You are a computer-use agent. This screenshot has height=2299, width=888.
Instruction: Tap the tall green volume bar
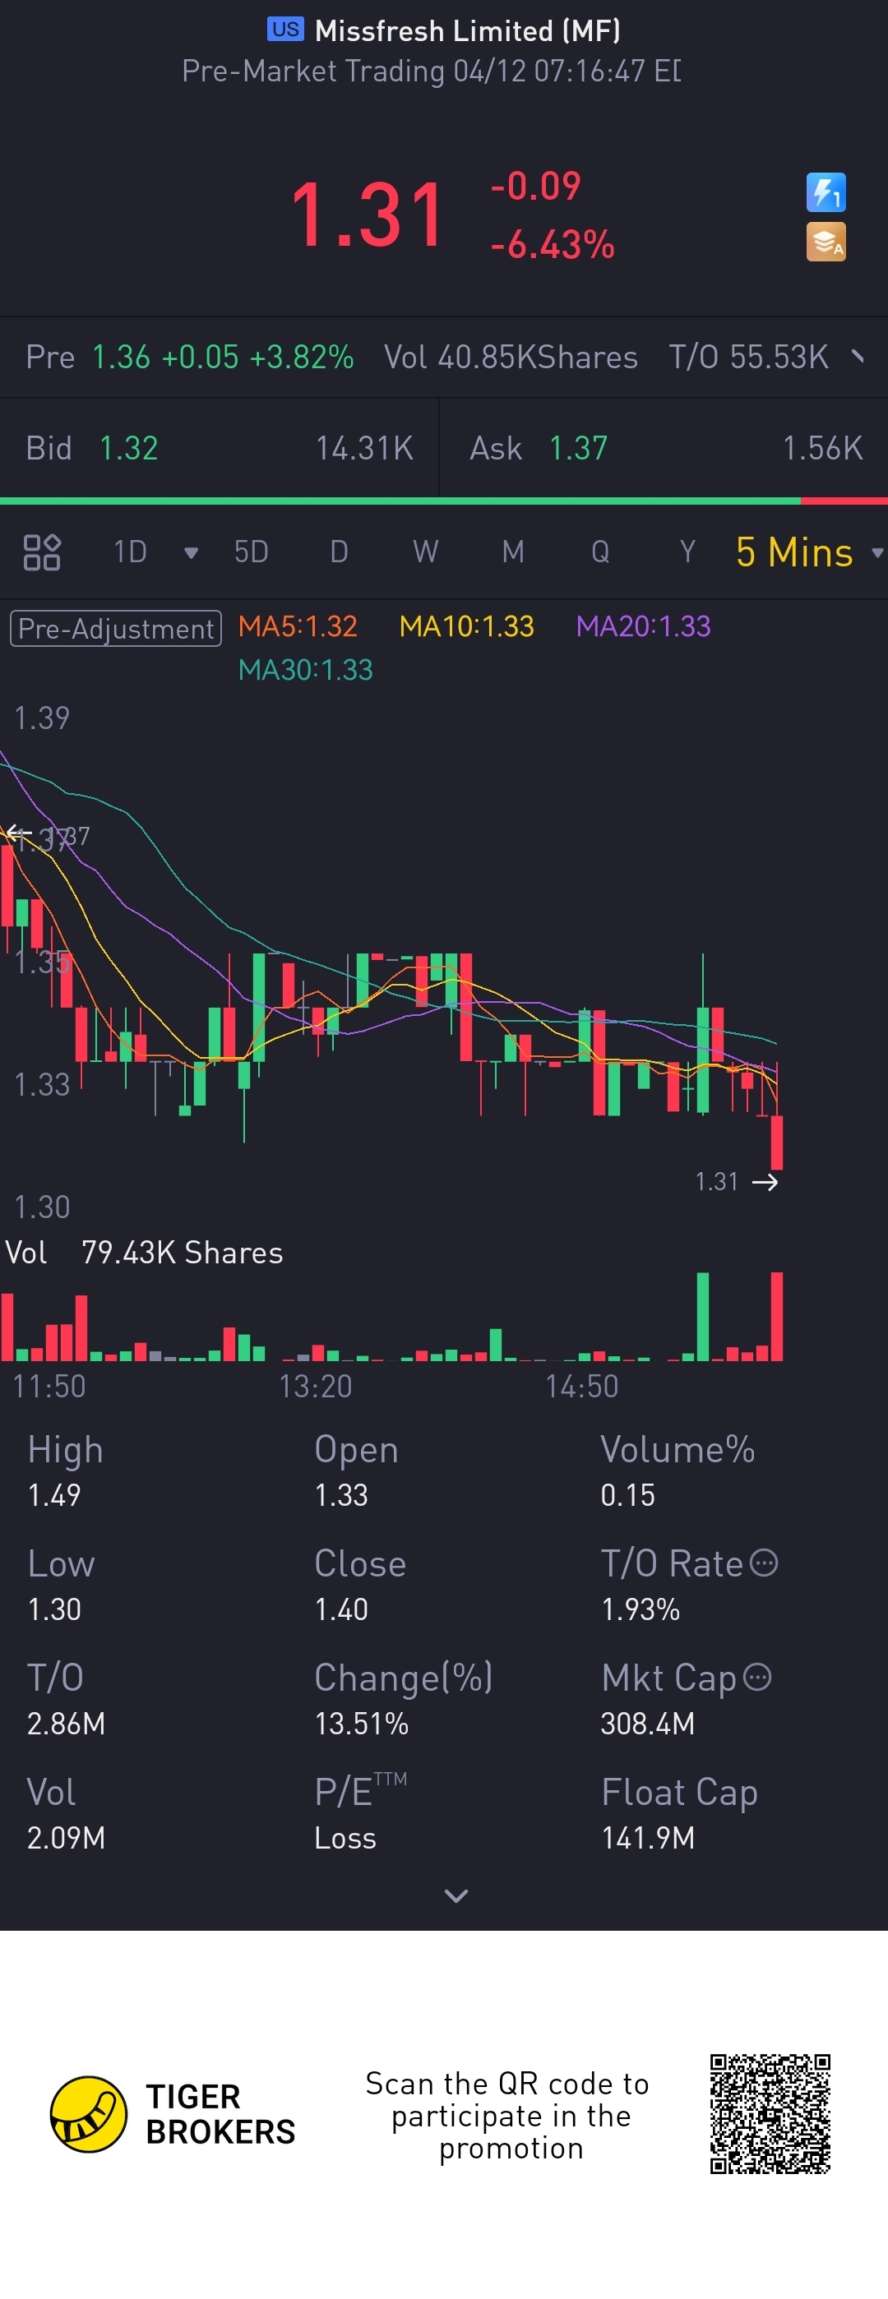(x=703, y=1315)
